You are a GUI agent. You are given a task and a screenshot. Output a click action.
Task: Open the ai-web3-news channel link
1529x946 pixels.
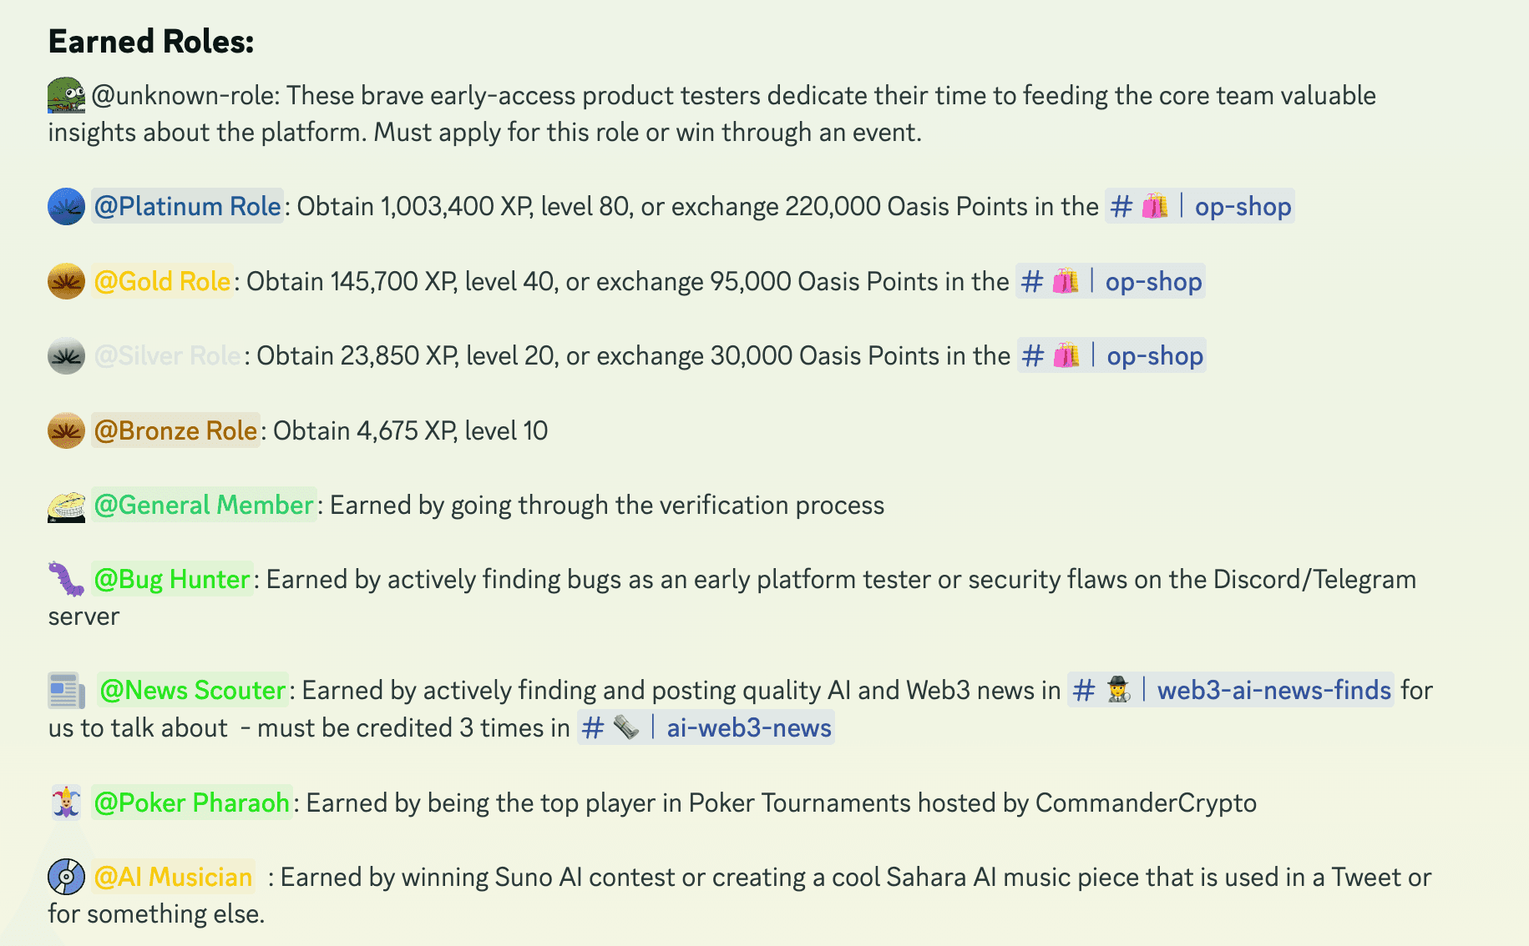tap(706, 727)
